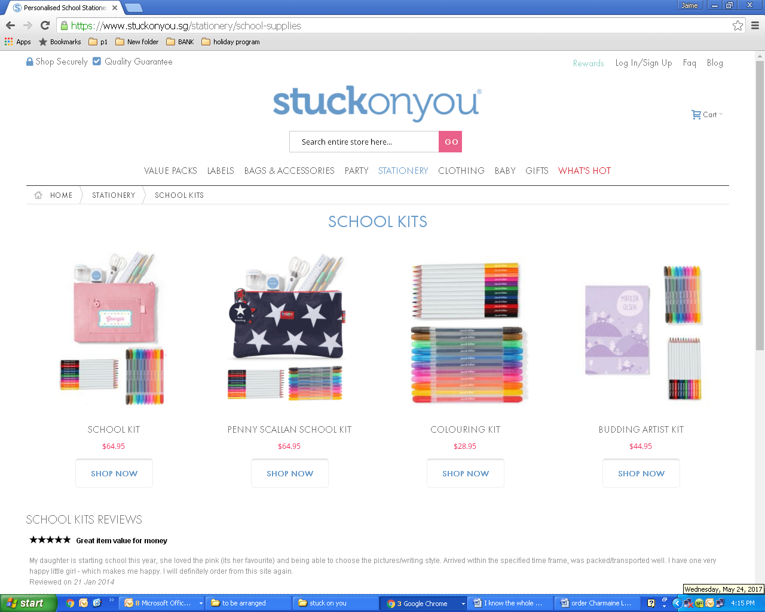Select the Personalised School Stationery tab
Viewport: 765px width, 612px height.
pyautogui.click(x=65, y=8)
